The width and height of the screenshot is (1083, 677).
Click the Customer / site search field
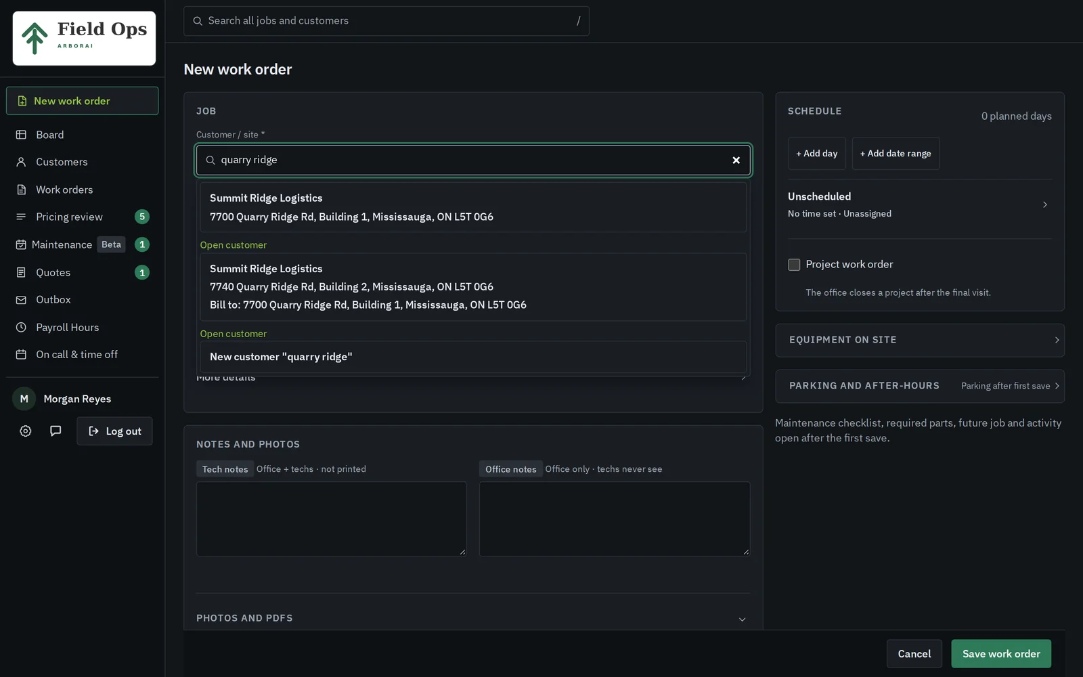(x=473, y=160)
